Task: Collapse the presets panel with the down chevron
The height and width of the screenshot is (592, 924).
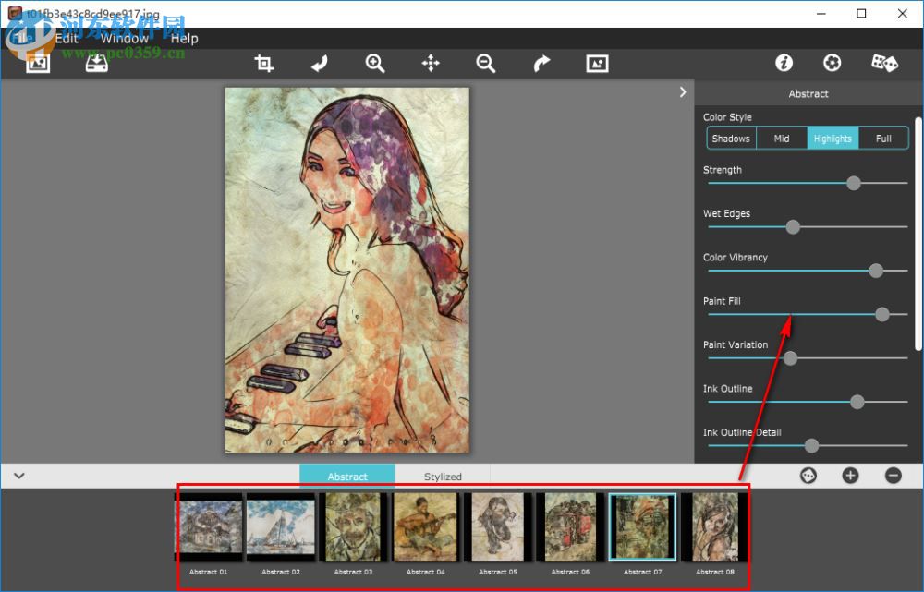Action: coord(18,475)
